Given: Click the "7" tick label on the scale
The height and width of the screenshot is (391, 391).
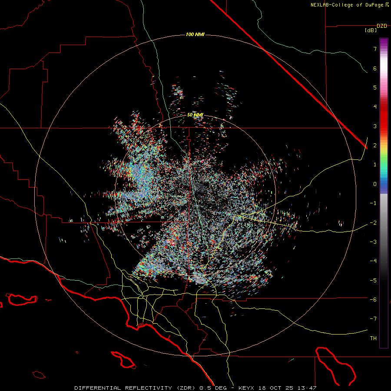Looking at the screenshot, I should click(x=375, y=49).
